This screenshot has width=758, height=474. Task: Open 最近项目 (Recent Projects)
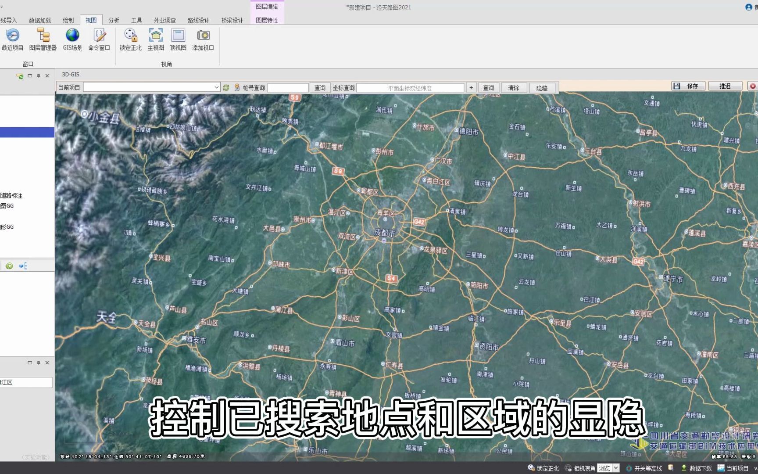coord(13,39)
